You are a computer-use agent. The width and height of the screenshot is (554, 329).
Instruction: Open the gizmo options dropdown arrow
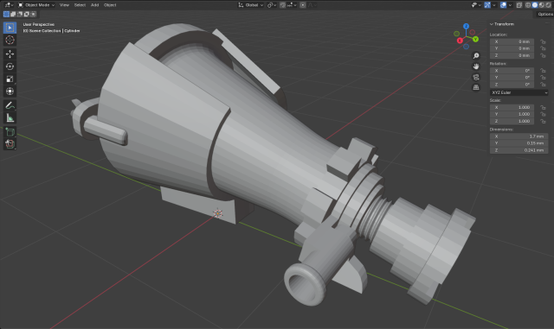click(494, 5)
